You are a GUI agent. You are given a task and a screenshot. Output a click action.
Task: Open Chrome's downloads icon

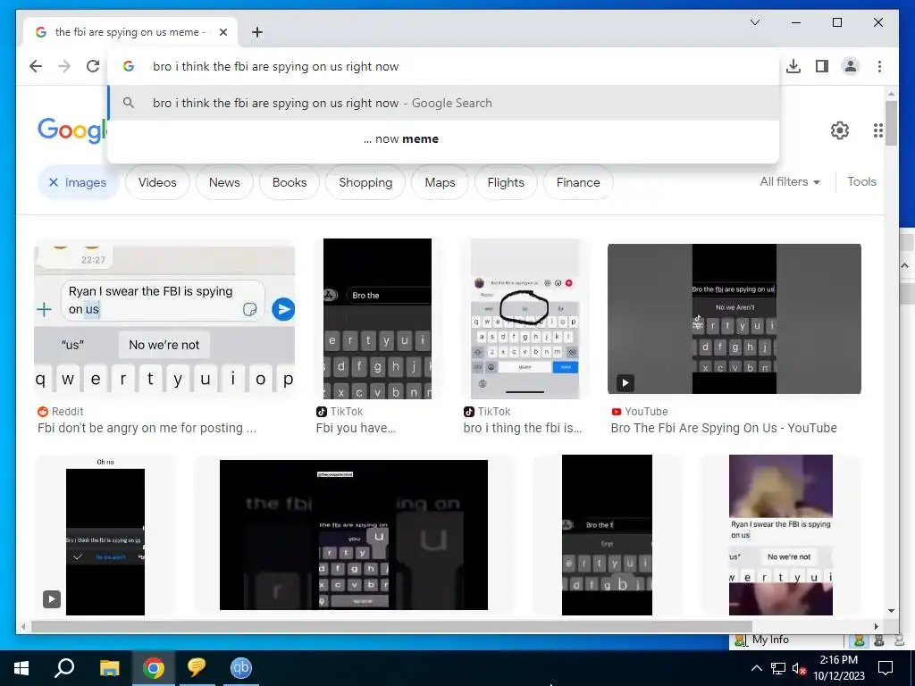point(793,66)
